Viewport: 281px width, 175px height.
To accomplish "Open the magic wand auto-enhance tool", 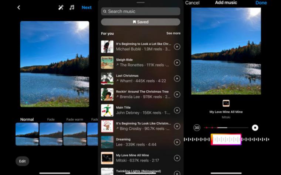I will (x=61, y=7).
